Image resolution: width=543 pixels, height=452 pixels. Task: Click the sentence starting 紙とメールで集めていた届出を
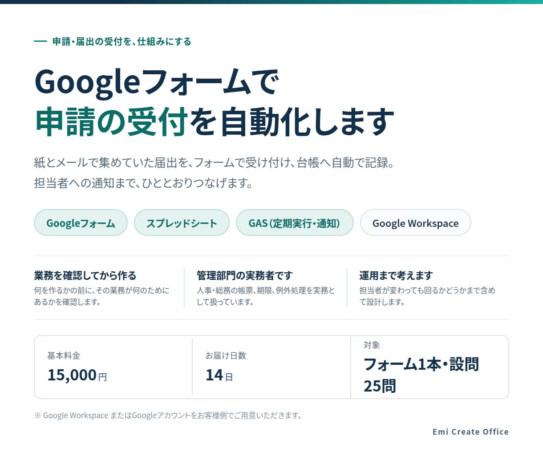[x=215, y=162]
